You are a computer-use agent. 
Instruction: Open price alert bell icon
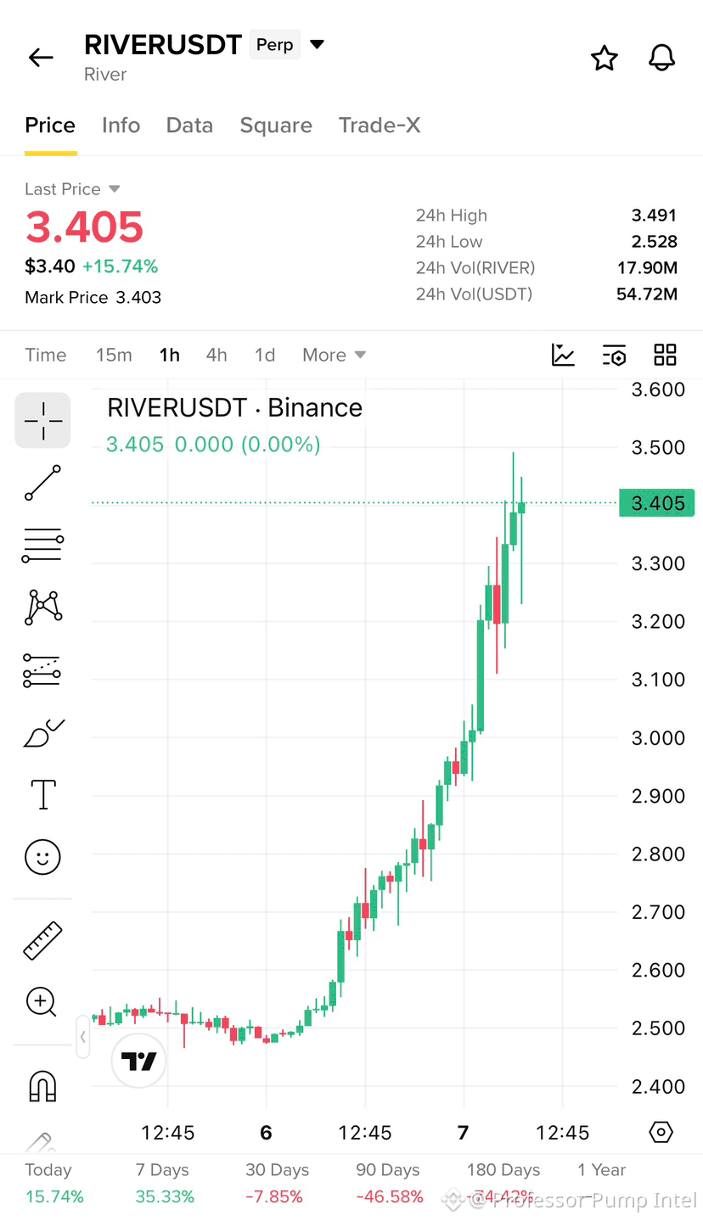(661, 58)
